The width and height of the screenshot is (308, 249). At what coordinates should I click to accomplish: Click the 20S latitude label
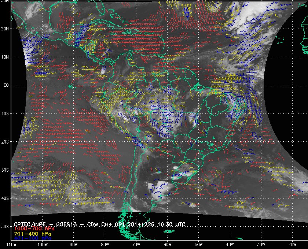[x=5, y=142]
